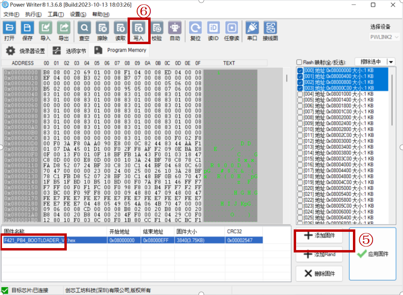Open the 帮助(H) menu

[x=101, y=14]
